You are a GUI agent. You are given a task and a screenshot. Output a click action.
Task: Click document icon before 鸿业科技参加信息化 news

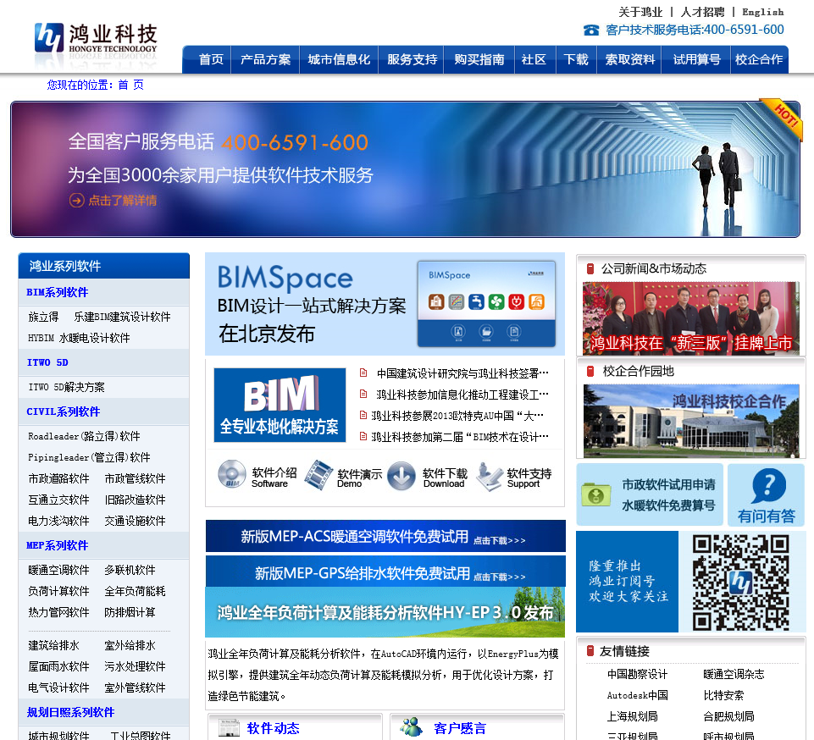click(x=363, y=394)
